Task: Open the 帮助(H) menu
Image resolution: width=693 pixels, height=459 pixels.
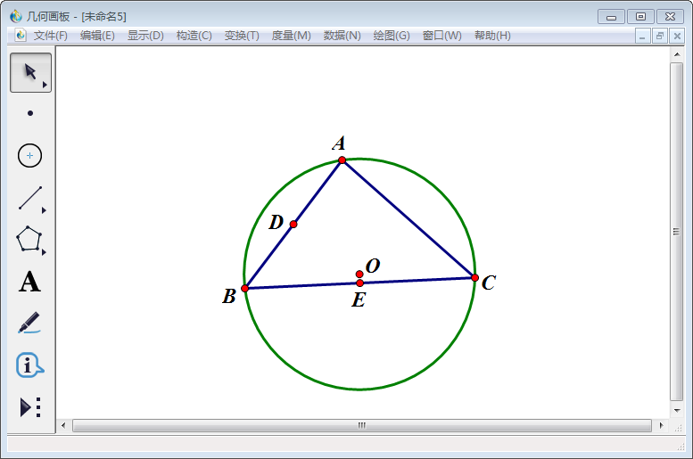Action: click(x=492, y=36)
